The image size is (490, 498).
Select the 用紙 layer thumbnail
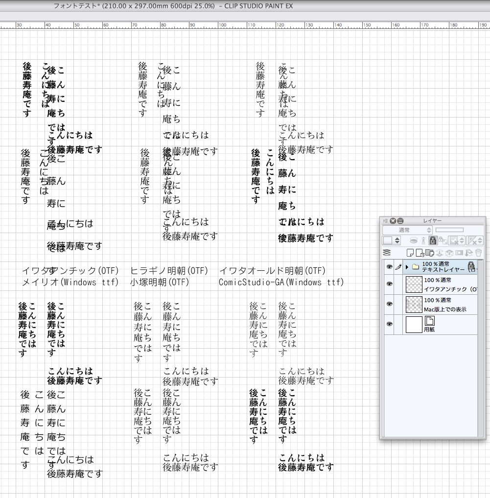[414, 324]
